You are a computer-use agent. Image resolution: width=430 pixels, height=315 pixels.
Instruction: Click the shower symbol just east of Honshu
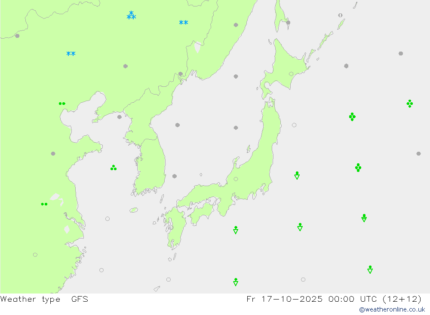pyautogui.click(x=297, y=175)
